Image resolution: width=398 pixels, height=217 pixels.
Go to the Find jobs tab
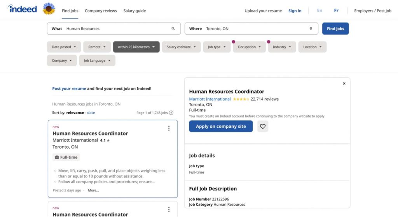(x=70, y=10)
